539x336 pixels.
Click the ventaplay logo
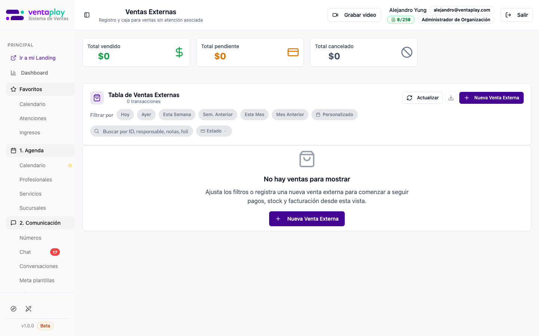click(x=37, y=15)
